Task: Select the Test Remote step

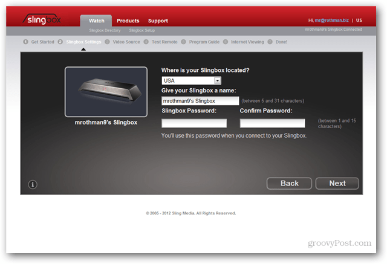Action: click(x=164, y=42)
